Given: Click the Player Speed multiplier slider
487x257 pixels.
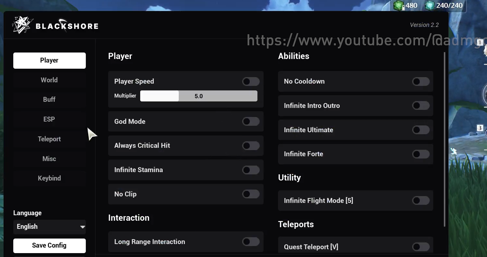Looking at the screenshot, I should [x=198, y=96].
